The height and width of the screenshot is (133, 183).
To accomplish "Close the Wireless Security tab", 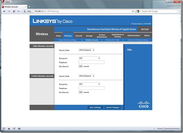I will 26,7.
